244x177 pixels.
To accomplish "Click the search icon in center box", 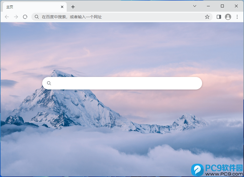I will [49, 83].
